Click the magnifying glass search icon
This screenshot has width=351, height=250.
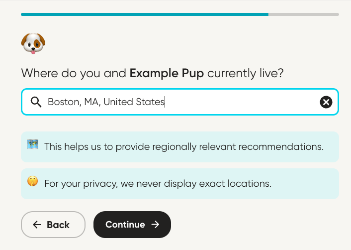[x=36, y=102]
